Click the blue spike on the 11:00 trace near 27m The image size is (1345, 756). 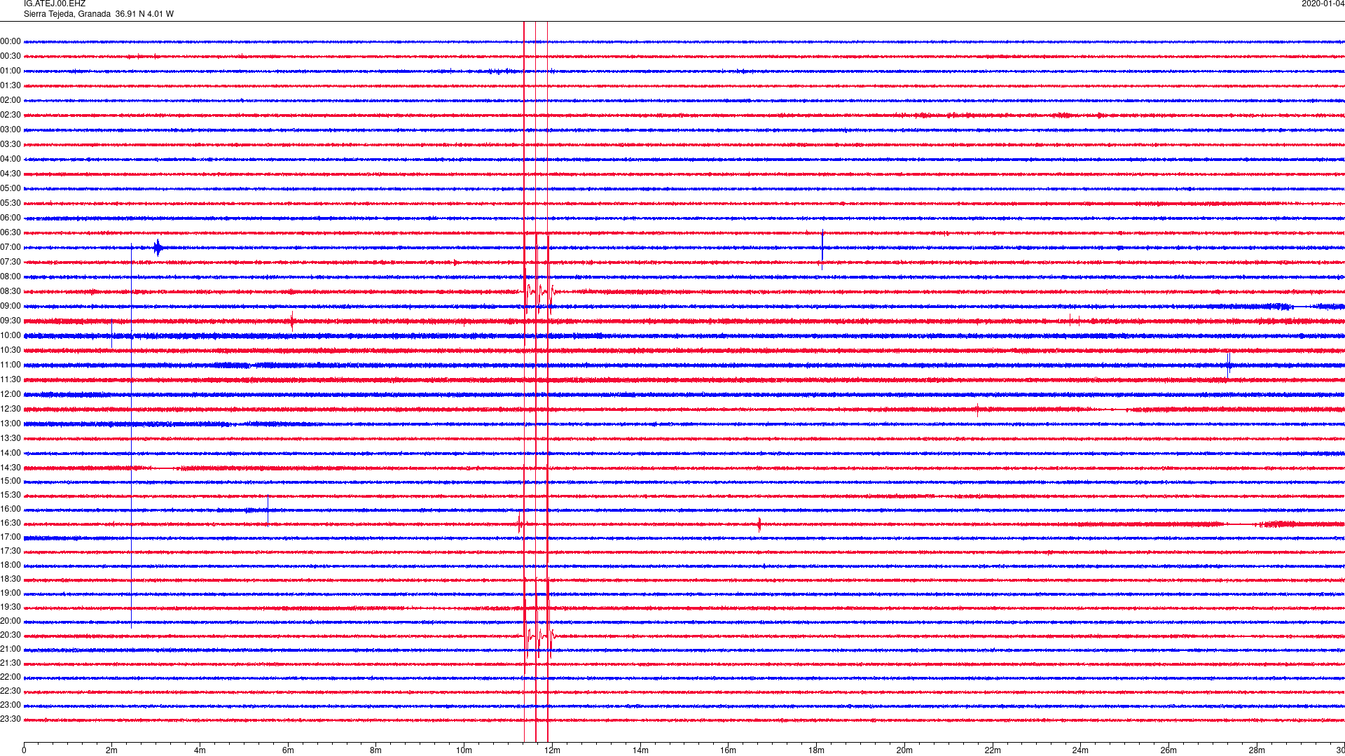[x=1228, y=365]
